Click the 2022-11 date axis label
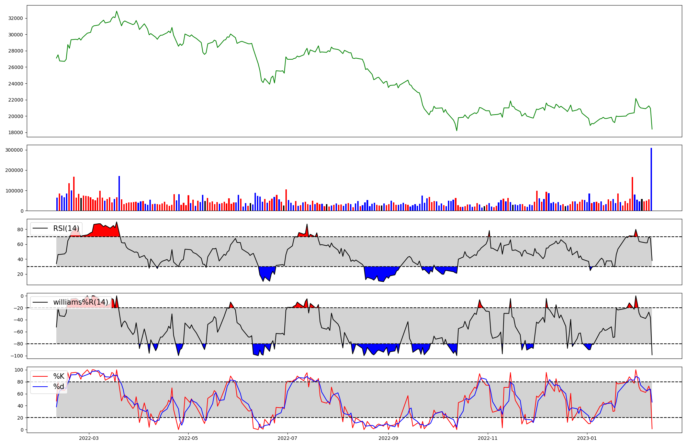Viewport: 687px width, 446px height. click(487, 438)
